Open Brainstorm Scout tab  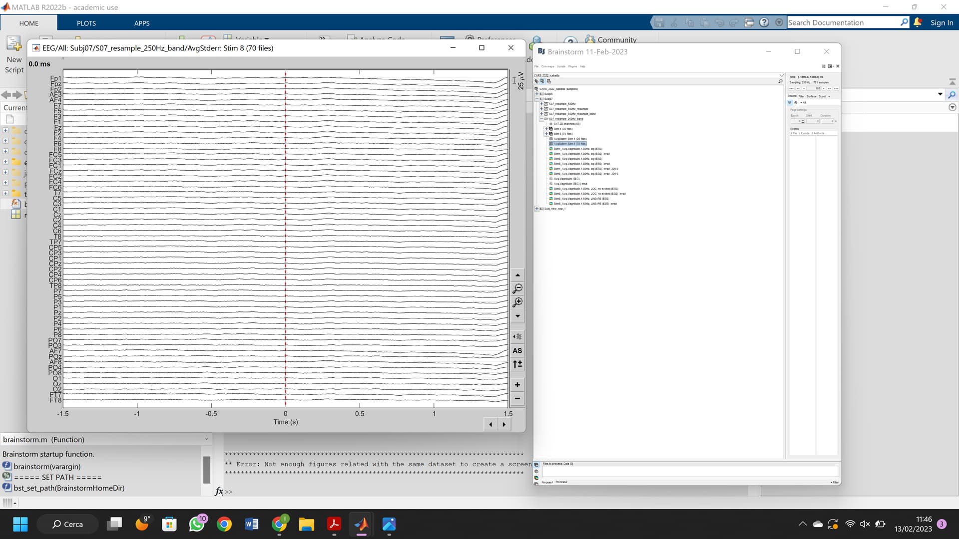(x=822, y=96)
